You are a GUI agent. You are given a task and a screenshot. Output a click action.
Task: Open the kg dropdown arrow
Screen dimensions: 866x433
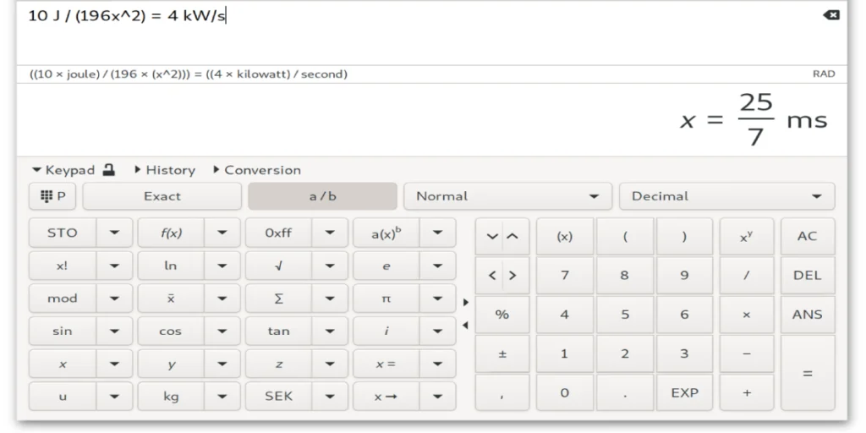click(222, 396)
